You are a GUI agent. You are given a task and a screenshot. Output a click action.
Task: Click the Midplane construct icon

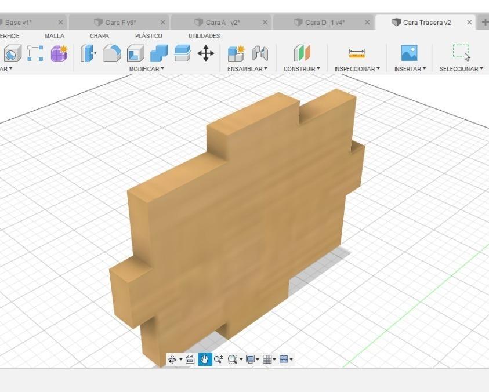tap(302, 53)
